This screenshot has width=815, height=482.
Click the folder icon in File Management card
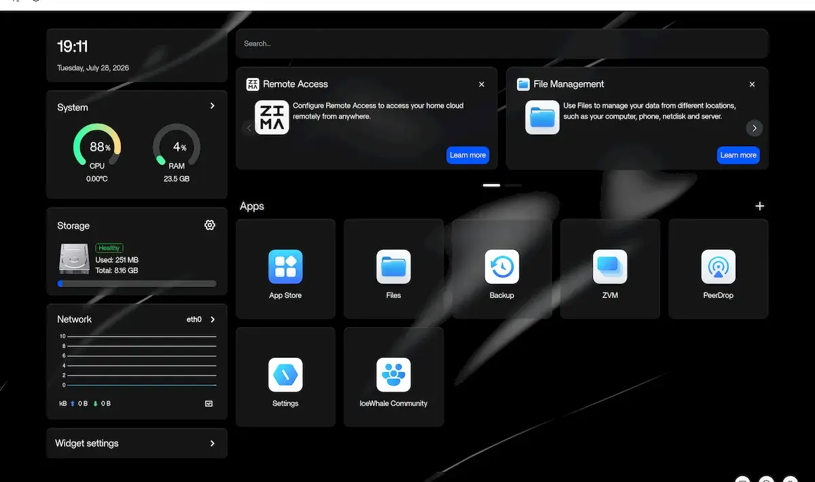pos(543,117)
